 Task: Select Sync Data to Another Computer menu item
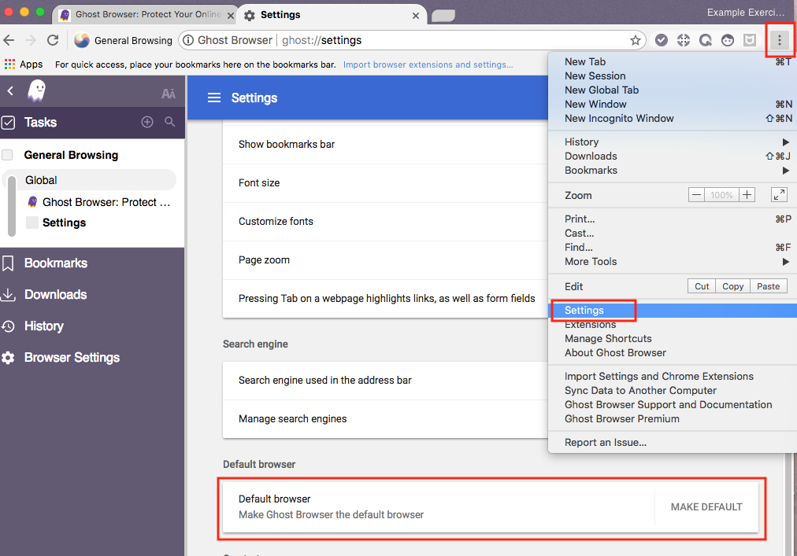[x=673, y=391]
